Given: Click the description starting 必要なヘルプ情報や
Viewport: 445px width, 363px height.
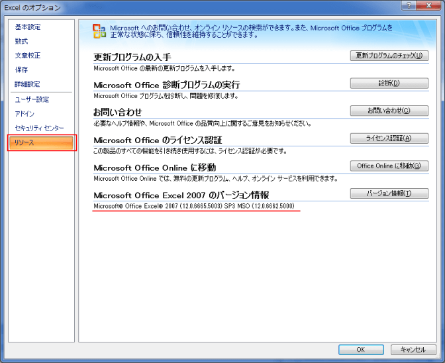Looking at the screenshot, I should (203, 123).
